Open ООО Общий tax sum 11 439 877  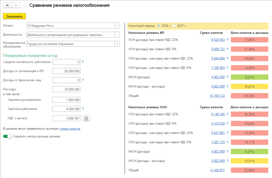[217, 170]
